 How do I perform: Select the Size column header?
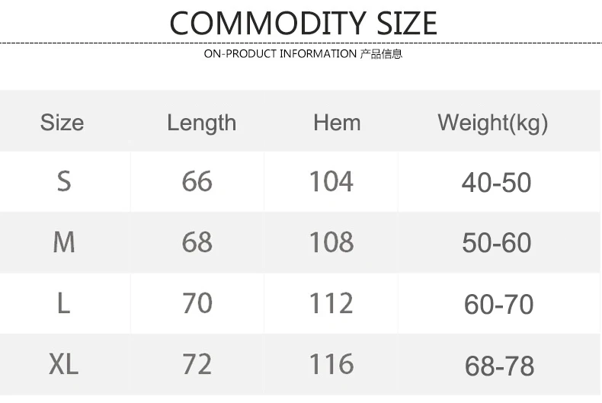coord(62,123)
